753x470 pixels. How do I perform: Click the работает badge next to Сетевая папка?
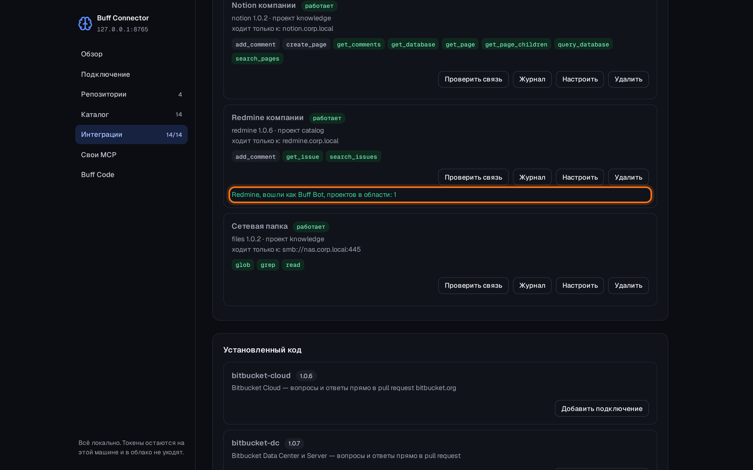click(311, 227)
